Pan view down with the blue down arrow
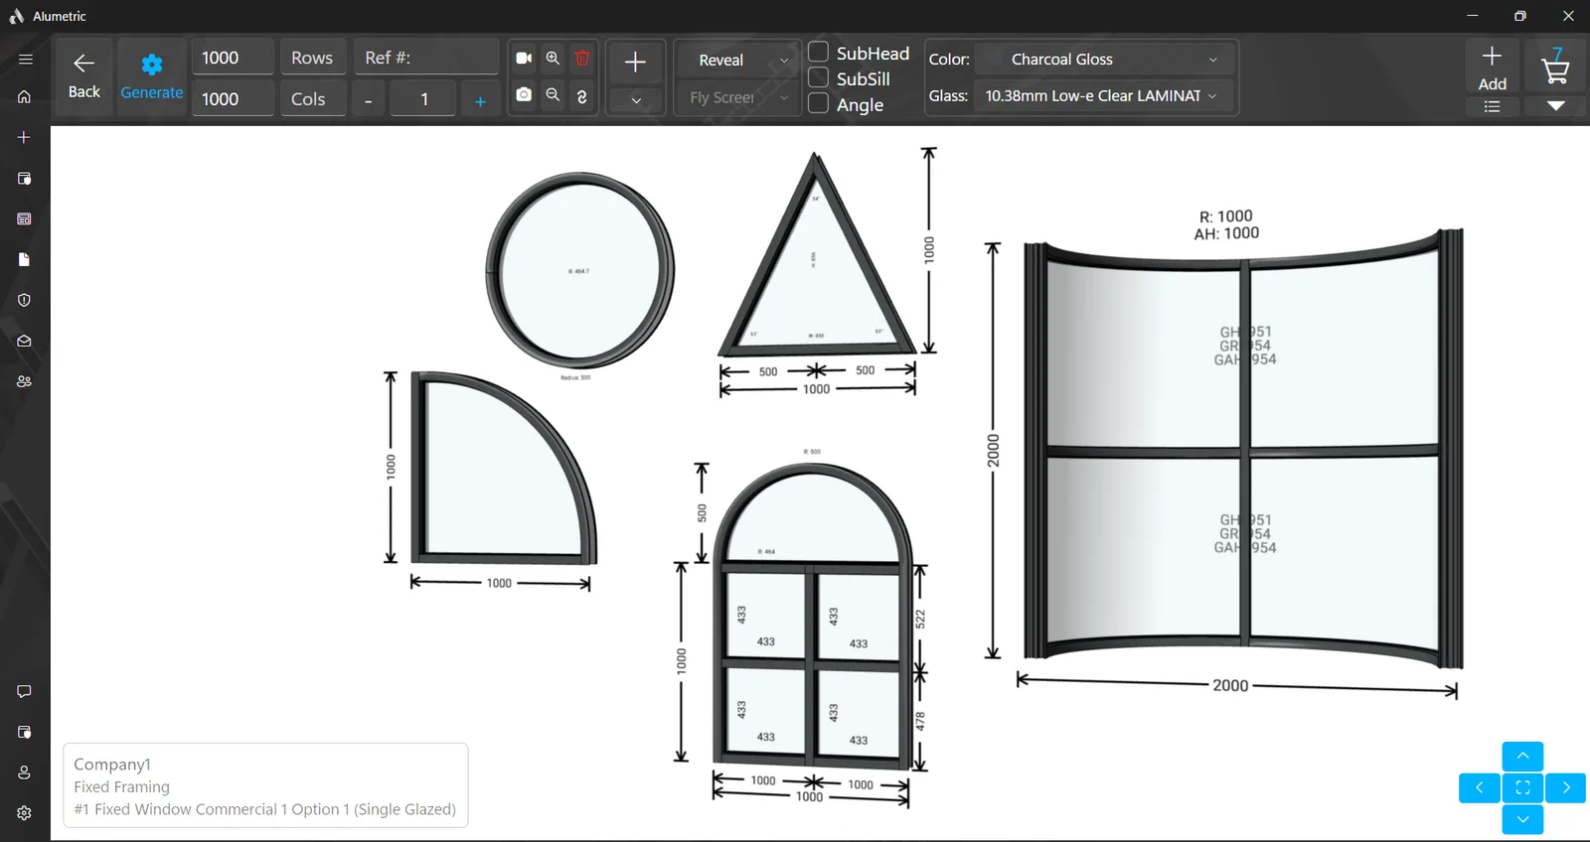 click(x=1522, y=819)
